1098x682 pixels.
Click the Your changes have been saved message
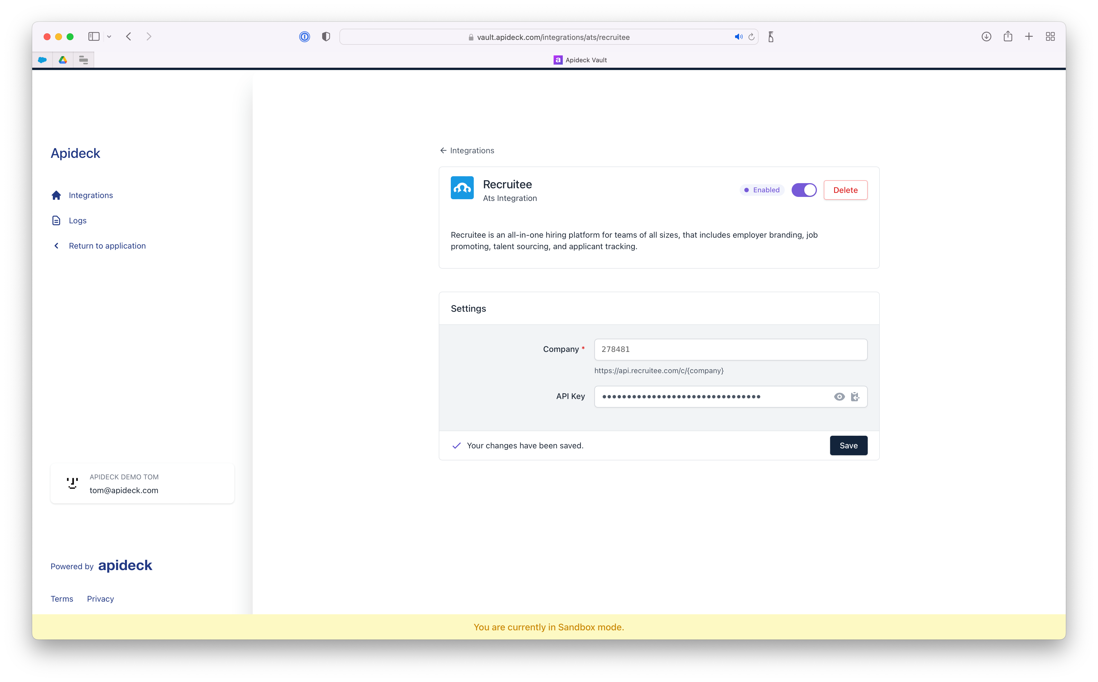point(525,446)
